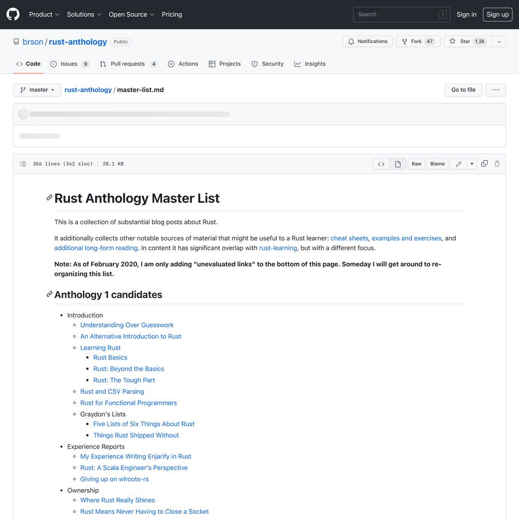Open Rust: Beyond the Basics link

tap(128, 368)
